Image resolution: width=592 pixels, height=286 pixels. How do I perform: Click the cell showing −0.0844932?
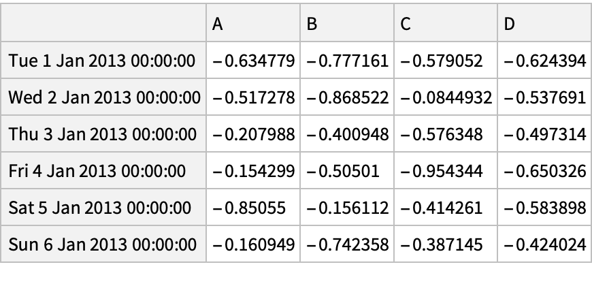tap(446, 97)
